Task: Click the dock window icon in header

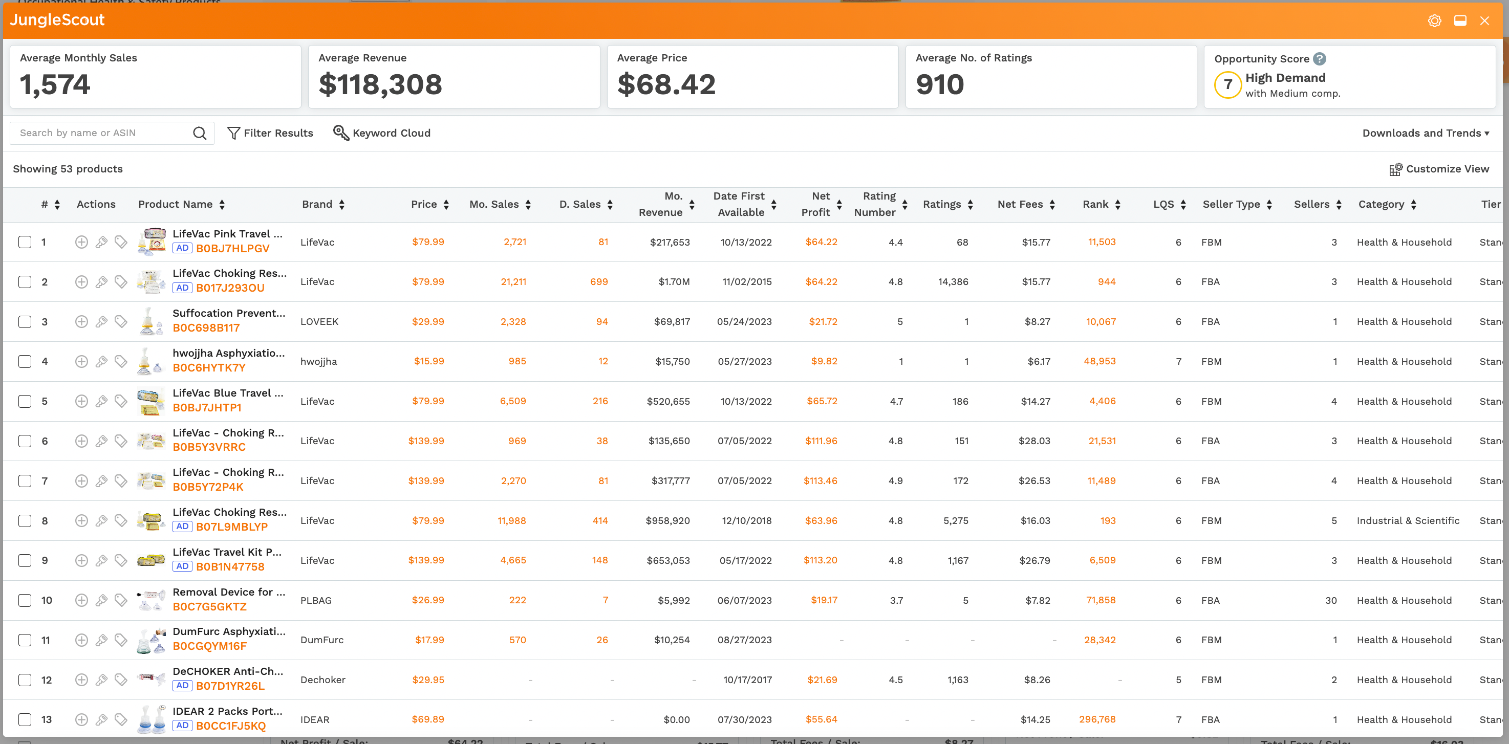Action: coord(1460,20)
